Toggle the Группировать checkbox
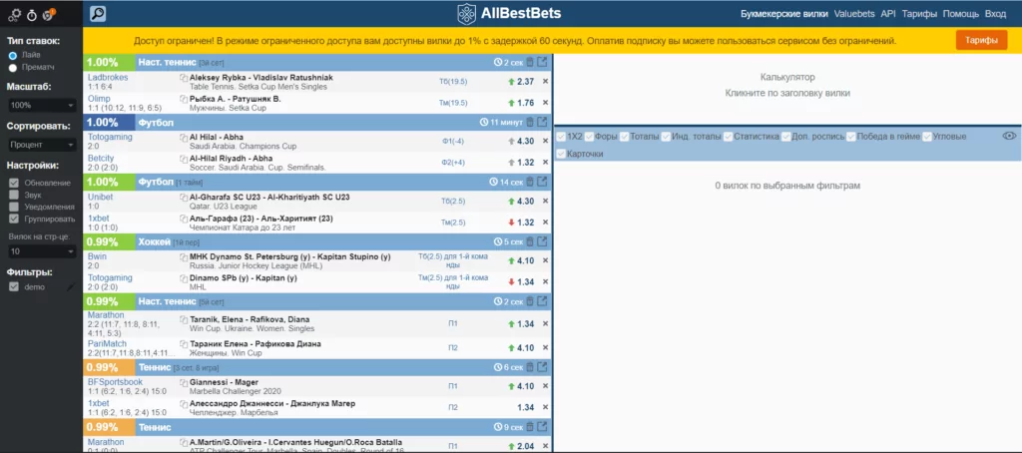1022x453 pixels. click(14, 219)
